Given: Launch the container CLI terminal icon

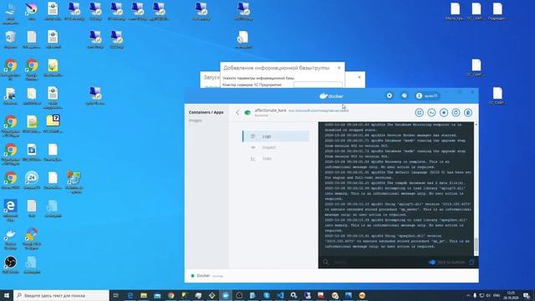Looking at the screenshot, I should point(431,113).
